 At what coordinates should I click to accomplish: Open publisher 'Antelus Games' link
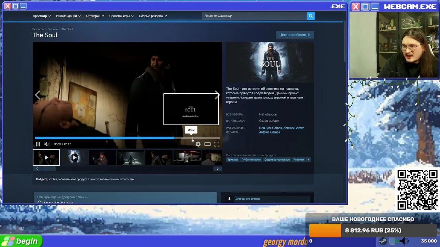pos(269,132)
